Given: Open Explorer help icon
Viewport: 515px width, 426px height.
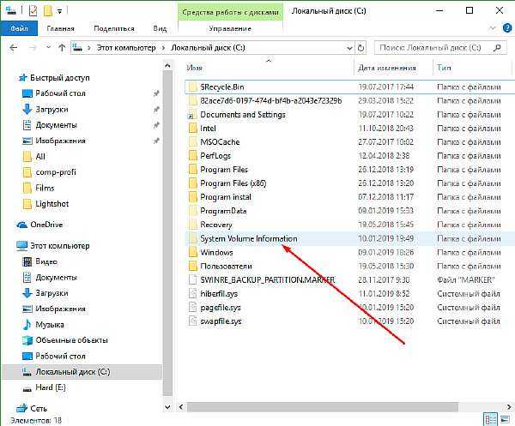Looking at the screenshot, I should click(507, 28).
